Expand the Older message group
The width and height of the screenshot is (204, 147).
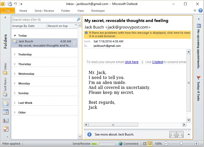pyautogui.click(x=15, y=112)
